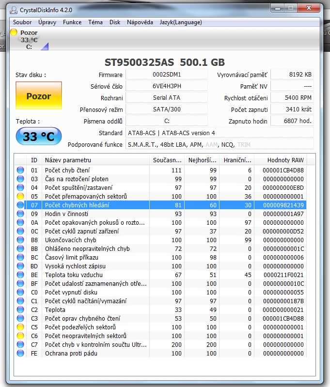
Task: Select the row Ohlášeno neopravitelných chyb
Action: [x=160, y=248]
